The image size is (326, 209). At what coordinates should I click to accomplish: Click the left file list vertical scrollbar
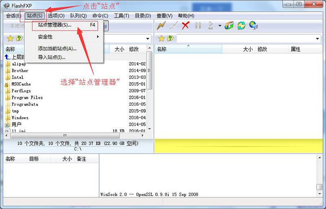click(x=150, y=89)
